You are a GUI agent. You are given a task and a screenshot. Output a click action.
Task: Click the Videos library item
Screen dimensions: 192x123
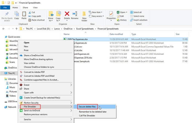click(x=13, y=96)
